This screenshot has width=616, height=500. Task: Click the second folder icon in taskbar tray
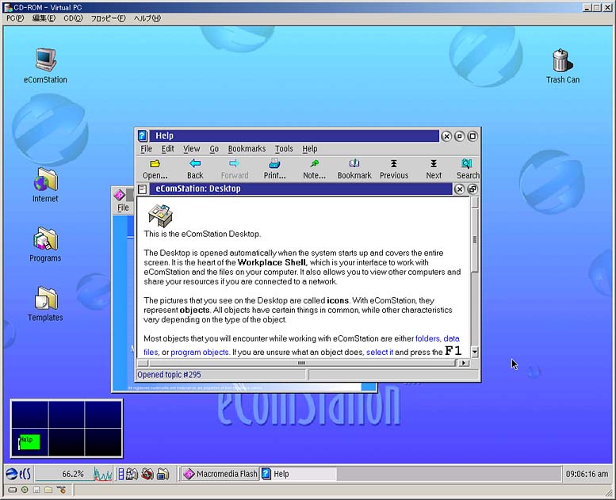pyautogui.click(x=132, y=474)
